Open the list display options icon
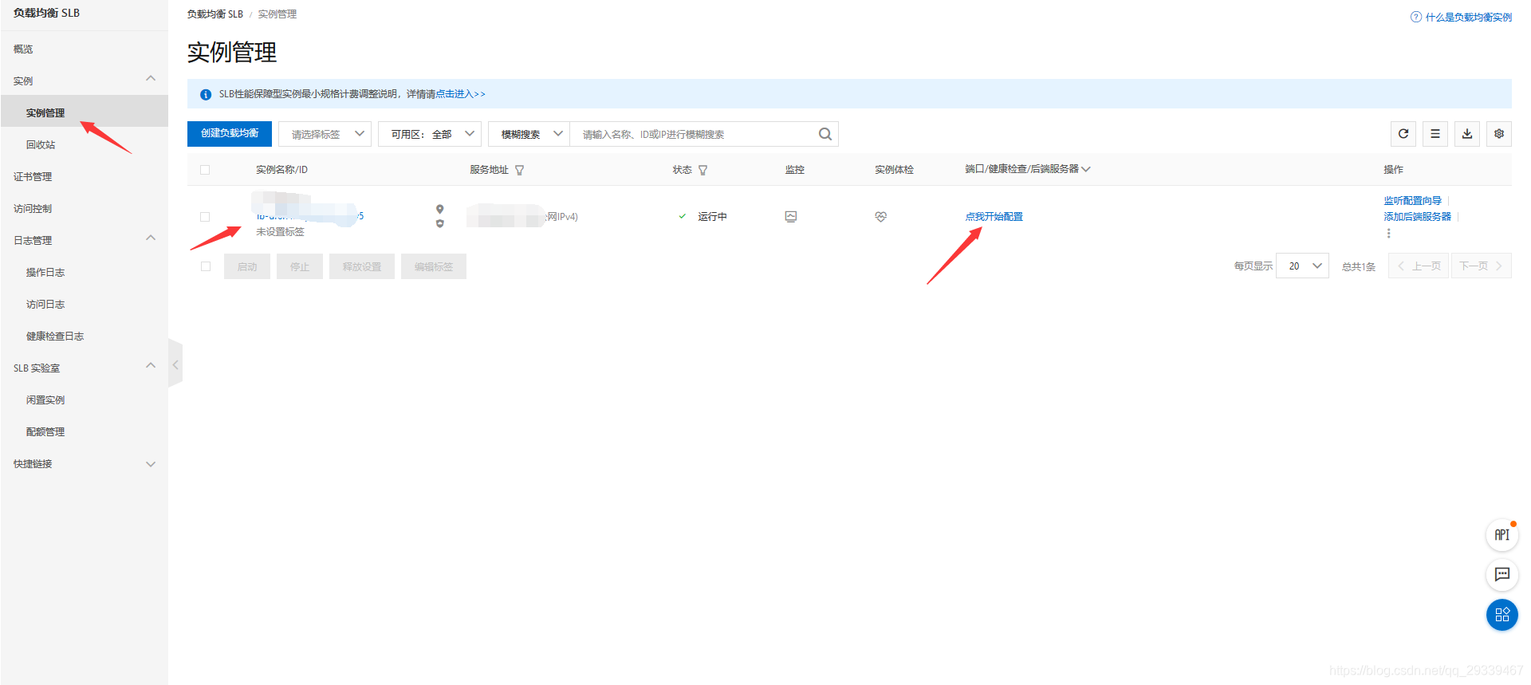The height and width of the screenshot is (685, 1531). point(1435,134)
